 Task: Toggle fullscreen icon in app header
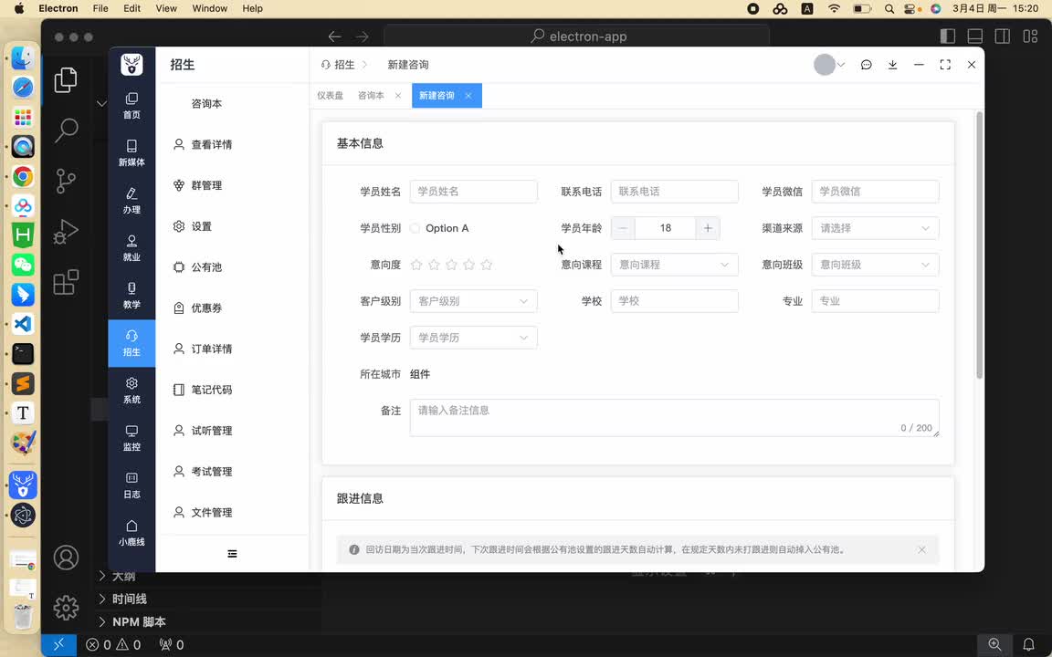click(x=945, y=65)
